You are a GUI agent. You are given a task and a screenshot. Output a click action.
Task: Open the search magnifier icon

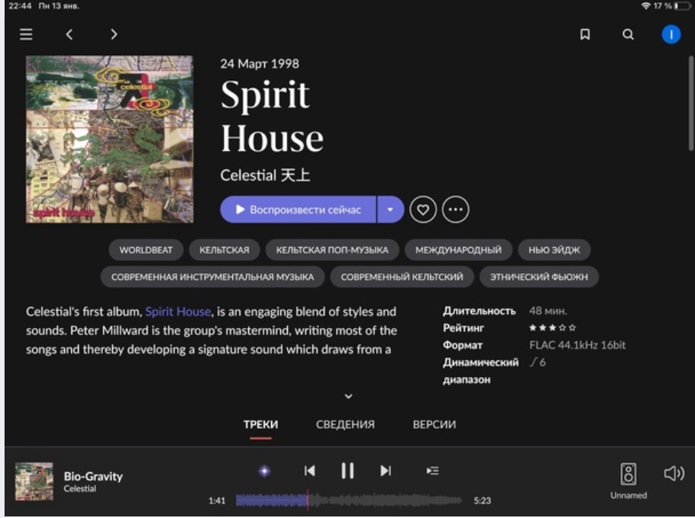[628, 34]
